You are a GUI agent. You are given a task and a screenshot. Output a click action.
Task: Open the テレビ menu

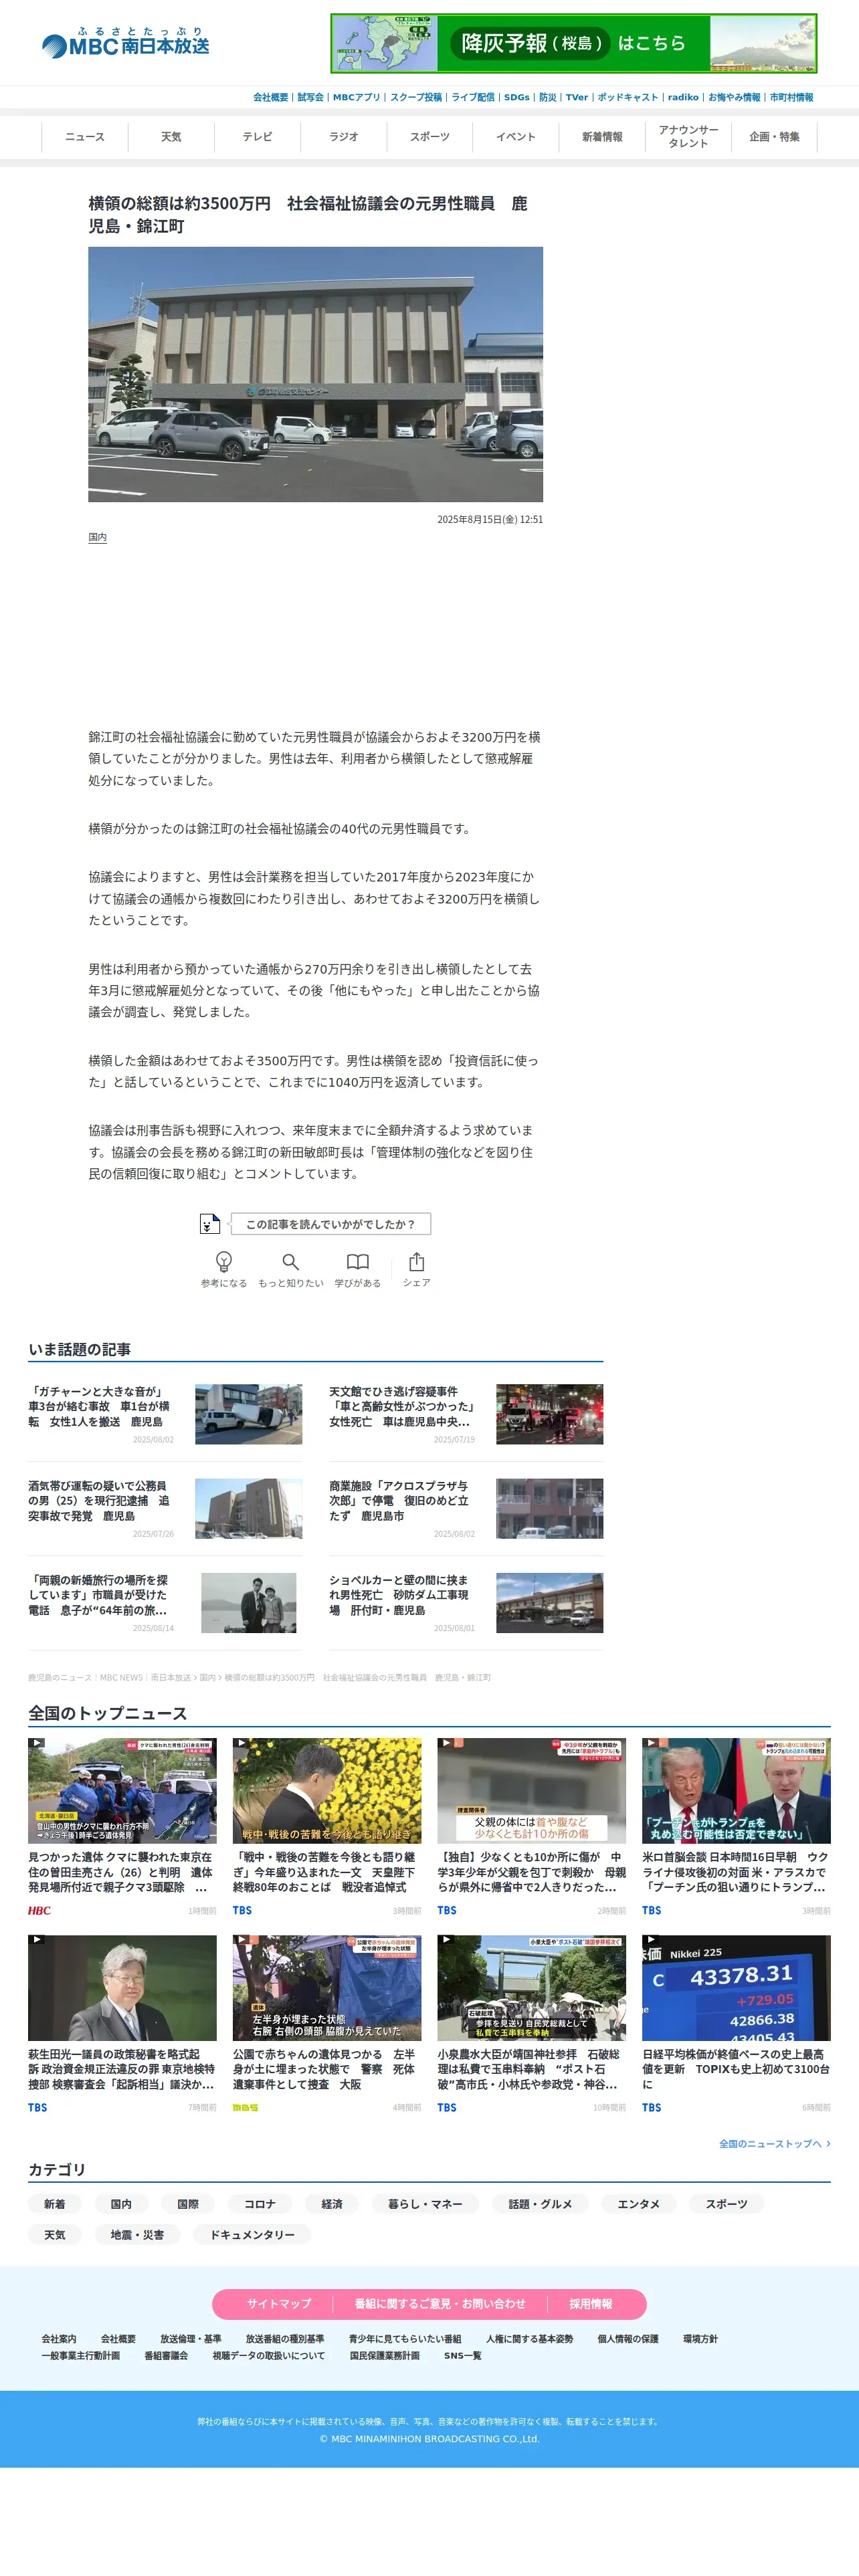point(257,137)
